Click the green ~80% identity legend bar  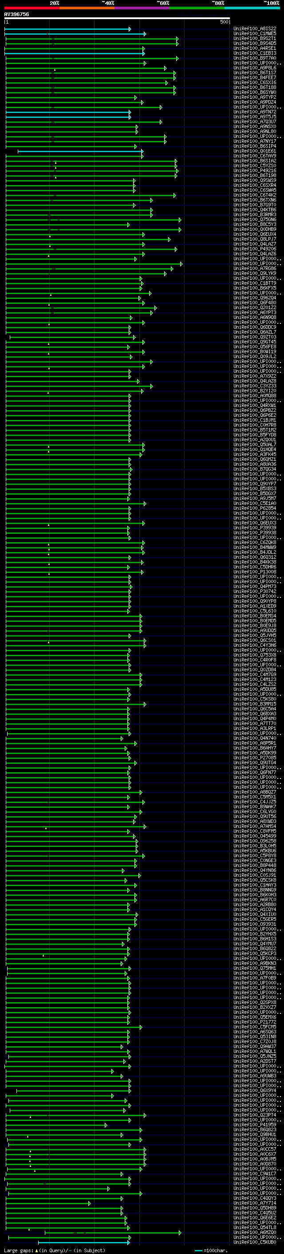pyautogui.click(x=197, y=8)
